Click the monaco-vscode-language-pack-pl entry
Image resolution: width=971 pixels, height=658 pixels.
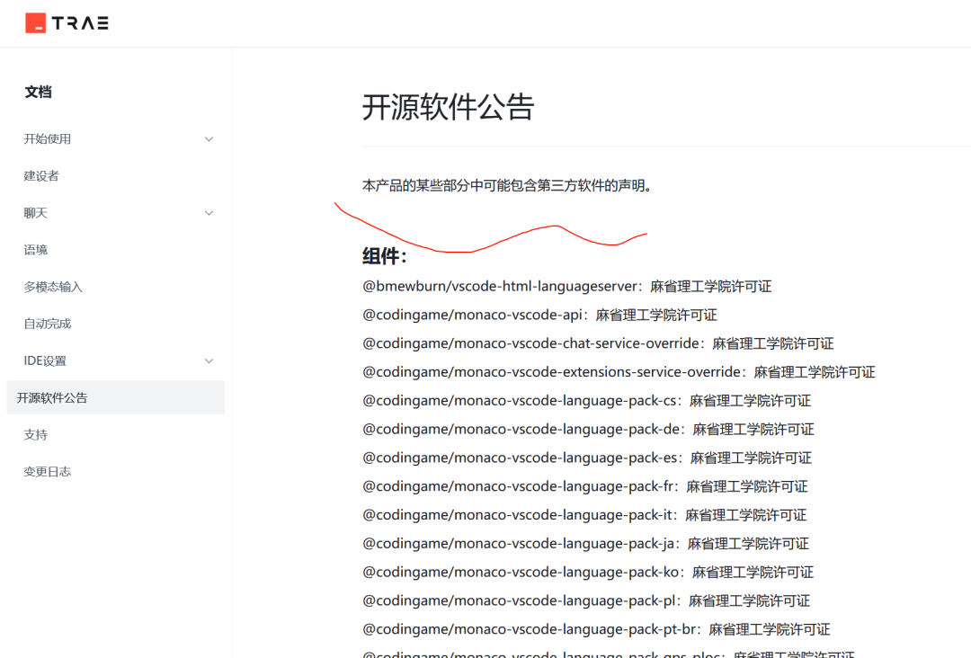point(586,600)
